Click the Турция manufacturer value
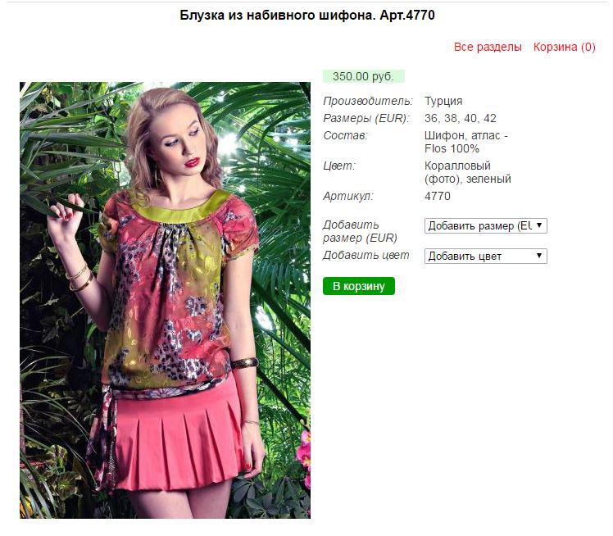The width and height of the screenshot is (613, 536). click(x=443, y=102)
